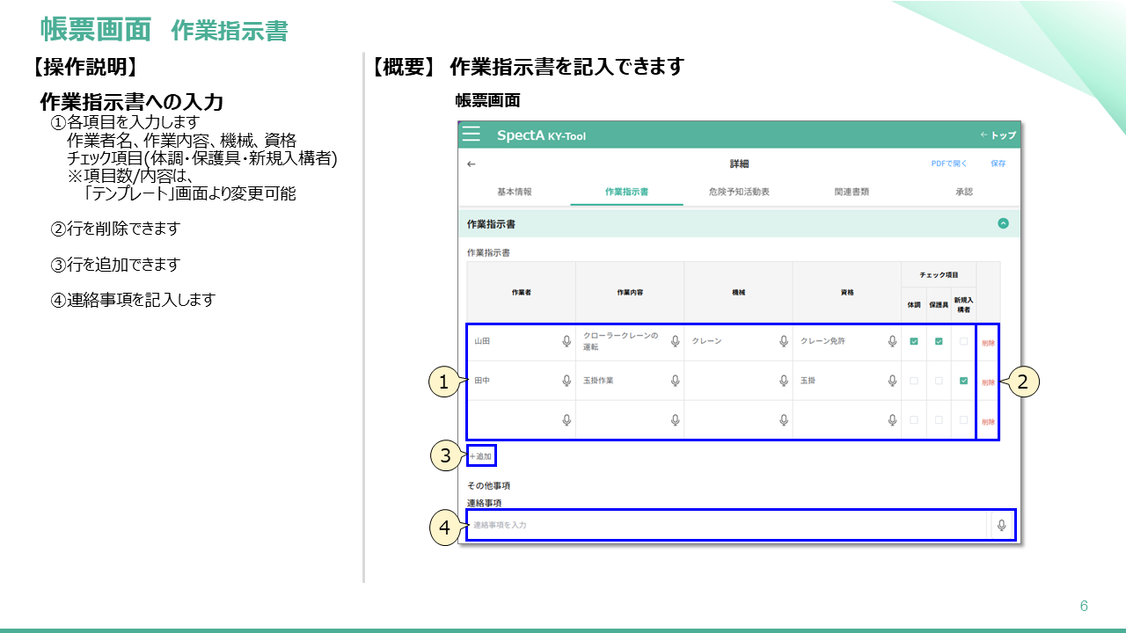The height and width of the screenshot is (633, 1126).
Task: Click microphone icon next to クローラークレーンの運転
Action: point(675,341)
